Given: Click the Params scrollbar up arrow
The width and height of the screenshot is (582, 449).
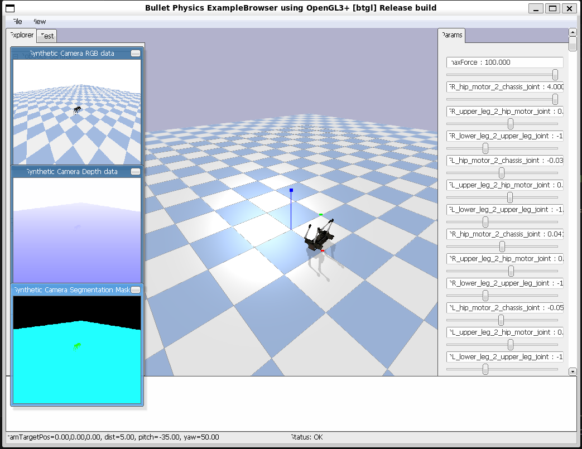Looking at the screenshot, I should 573,32.
